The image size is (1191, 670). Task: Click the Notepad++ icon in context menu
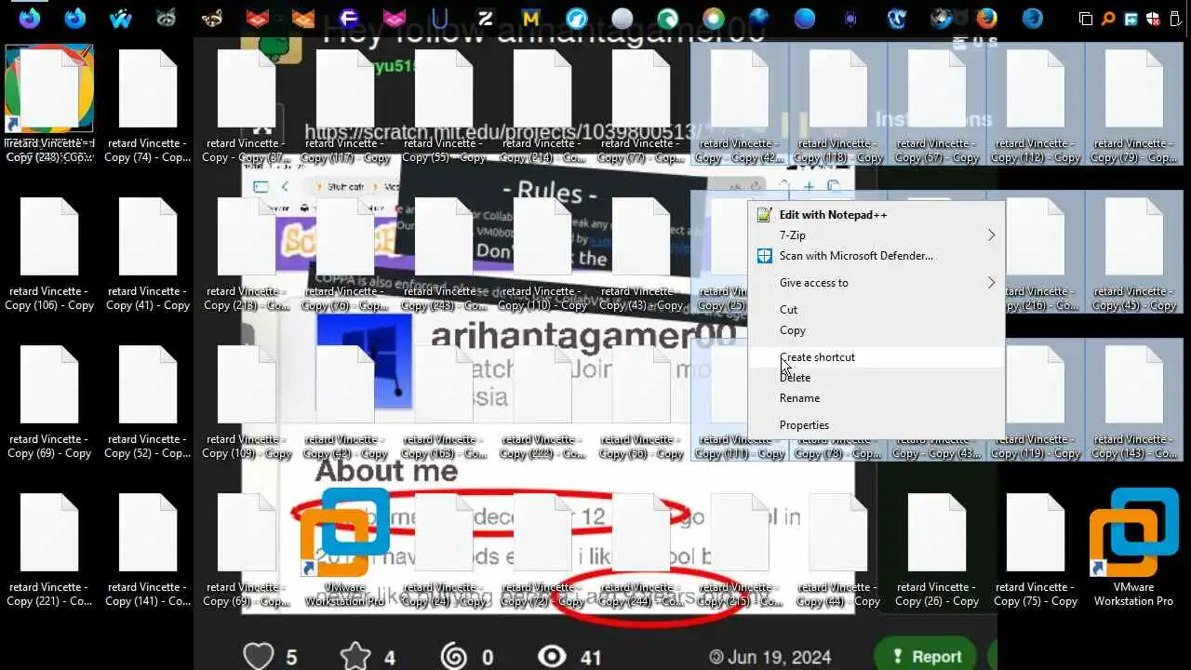point(764,215)
